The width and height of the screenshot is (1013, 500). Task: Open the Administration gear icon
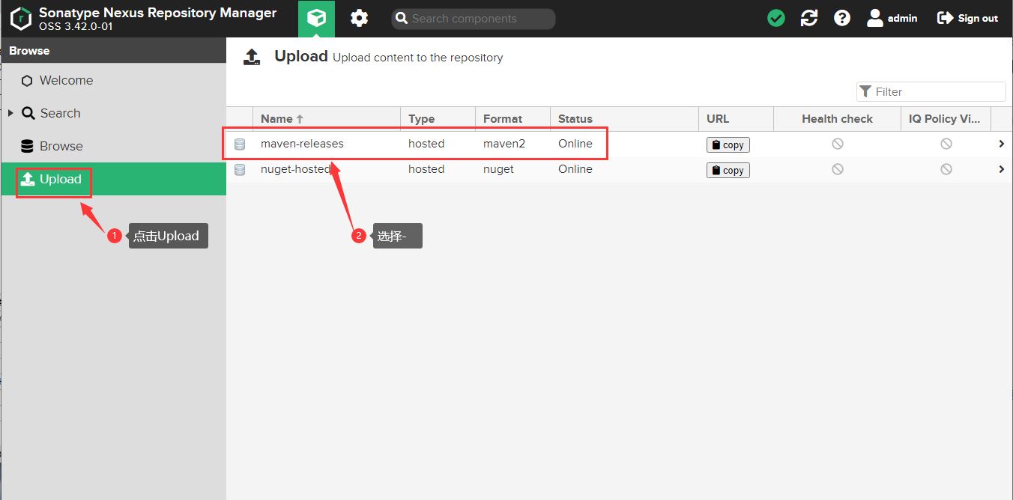tap(360, 18)
